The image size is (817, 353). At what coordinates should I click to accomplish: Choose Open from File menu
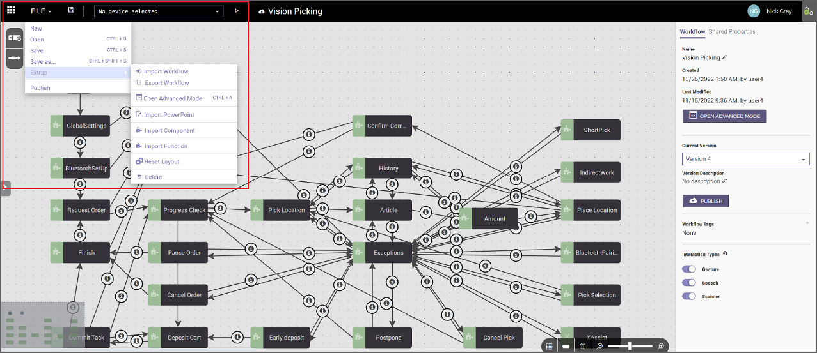[78, 40]
